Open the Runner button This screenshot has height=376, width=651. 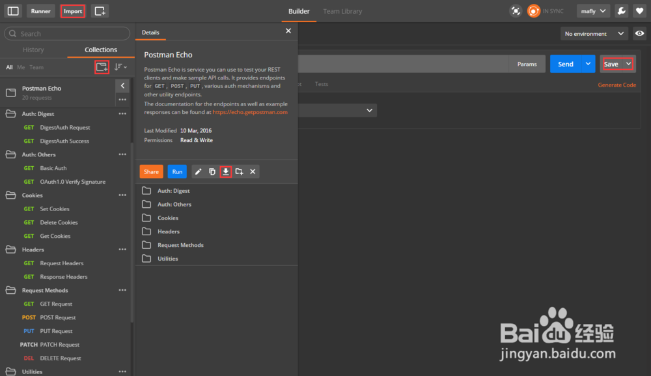[40, 11]
